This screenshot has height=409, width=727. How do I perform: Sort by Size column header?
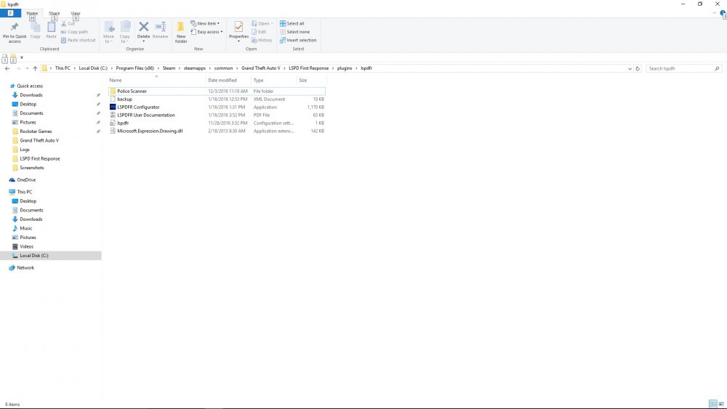point(302,81)
